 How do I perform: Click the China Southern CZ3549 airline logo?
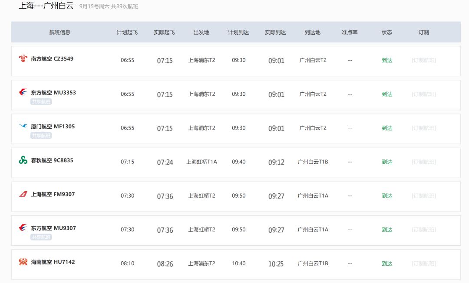click(23, 59)
